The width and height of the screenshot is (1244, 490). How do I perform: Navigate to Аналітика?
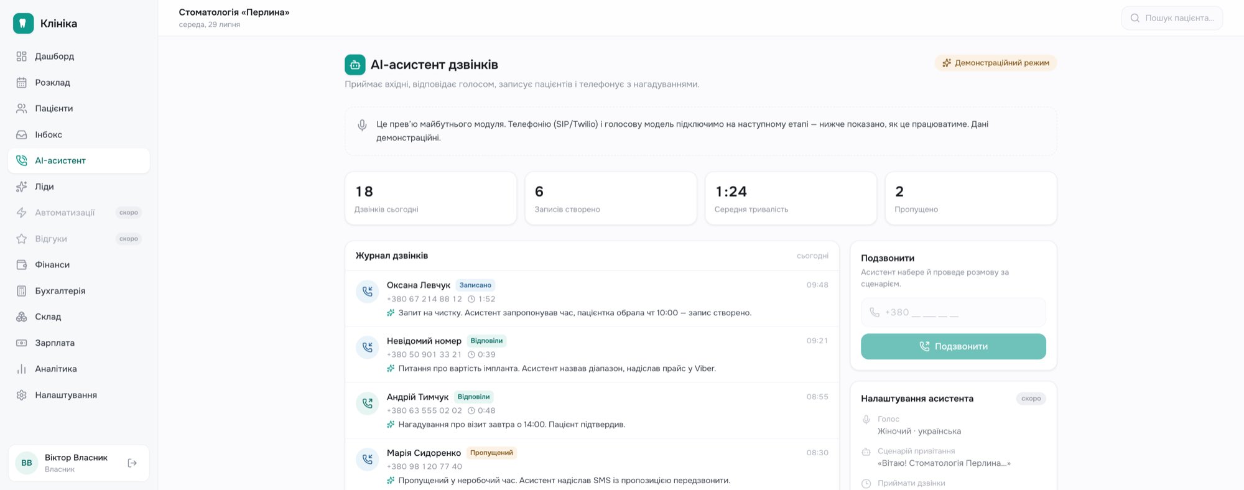(79, 369)
